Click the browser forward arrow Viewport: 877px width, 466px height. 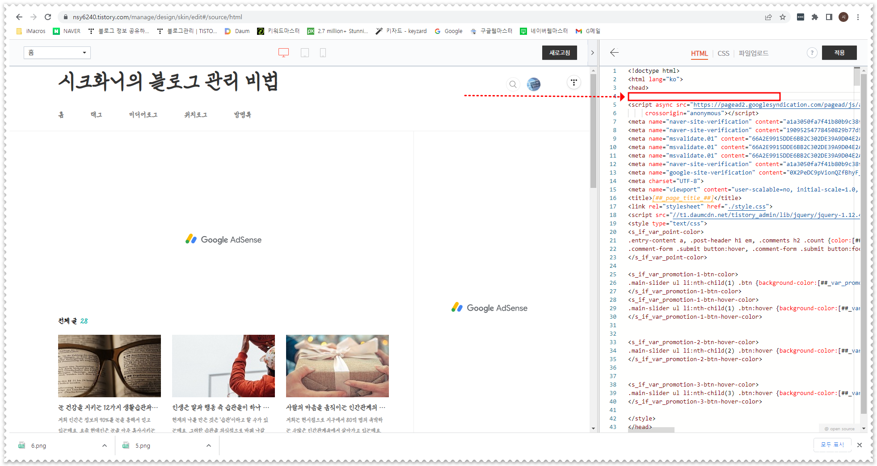(x=34, y=17)
